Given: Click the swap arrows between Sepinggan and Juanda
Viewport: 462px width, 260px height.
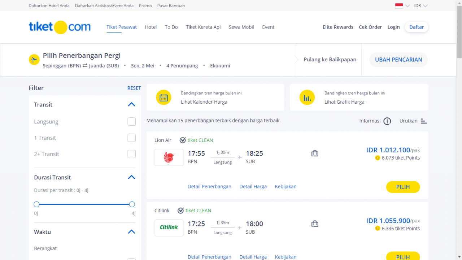Looking at the screenshot, I should (85, 66).
